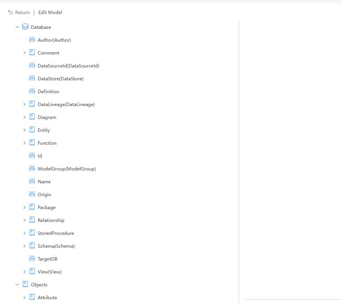
Task: Expand the View(View) node
Action: [x=24, y=272]
